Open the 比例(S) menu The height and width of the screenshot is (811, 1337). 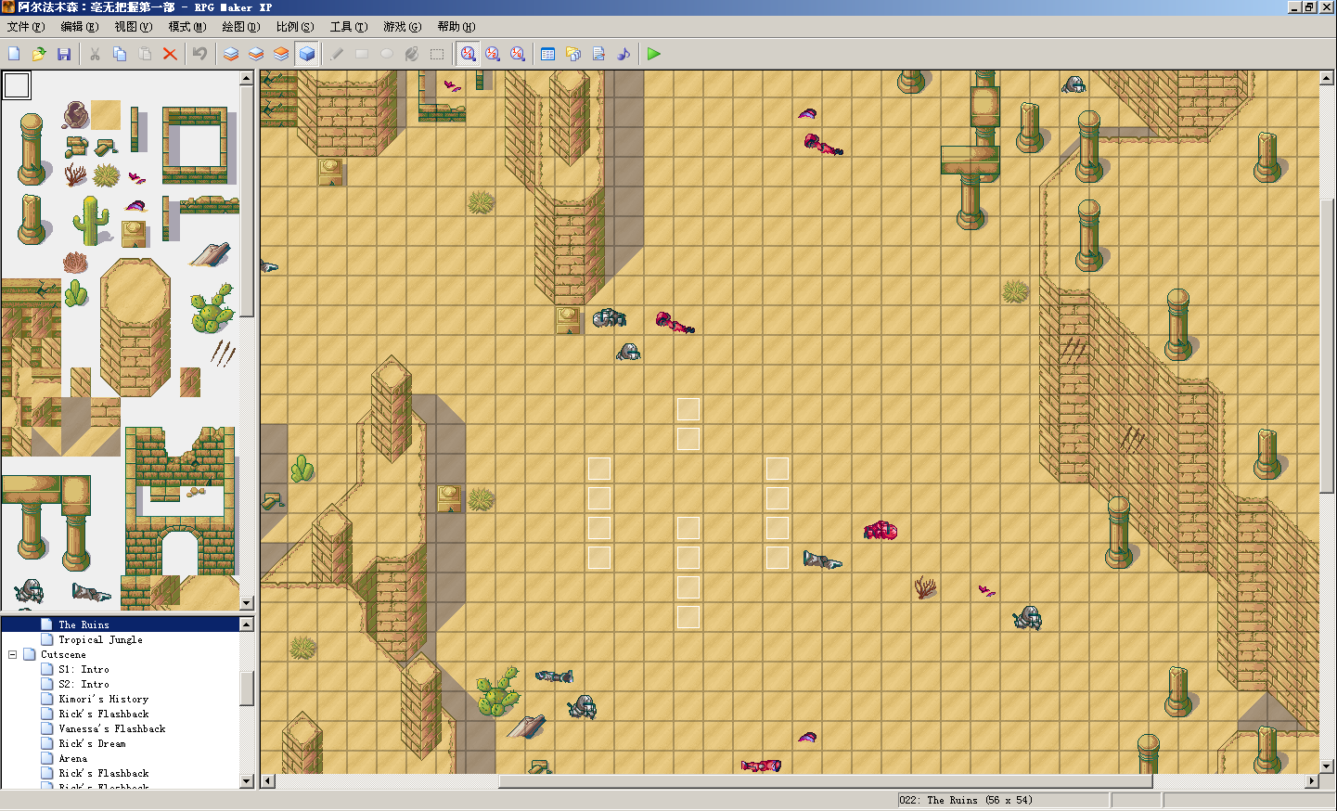295,27
